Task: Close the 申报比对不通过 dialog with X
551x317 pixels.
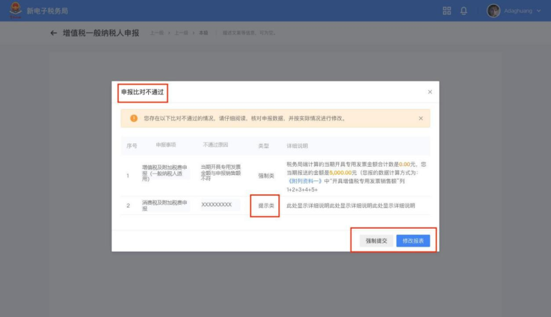Action: click(430, 92)
